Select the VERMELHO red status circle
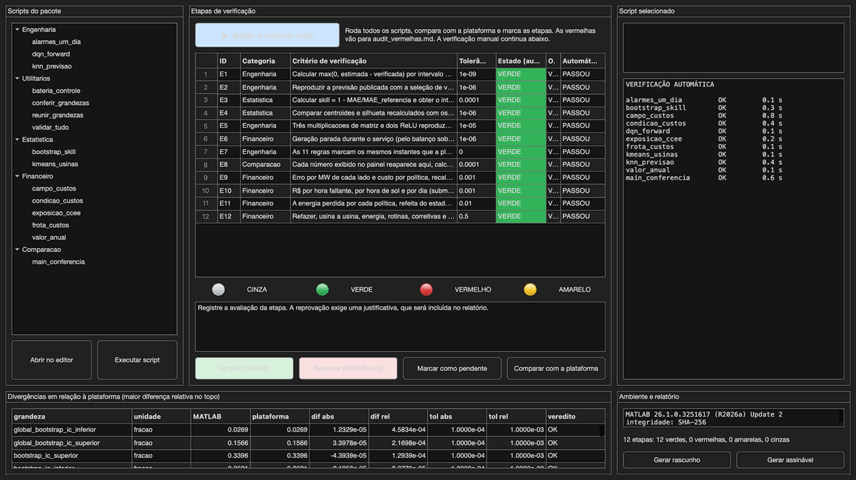This screenshot has height=480, width=856. point(427,290)
